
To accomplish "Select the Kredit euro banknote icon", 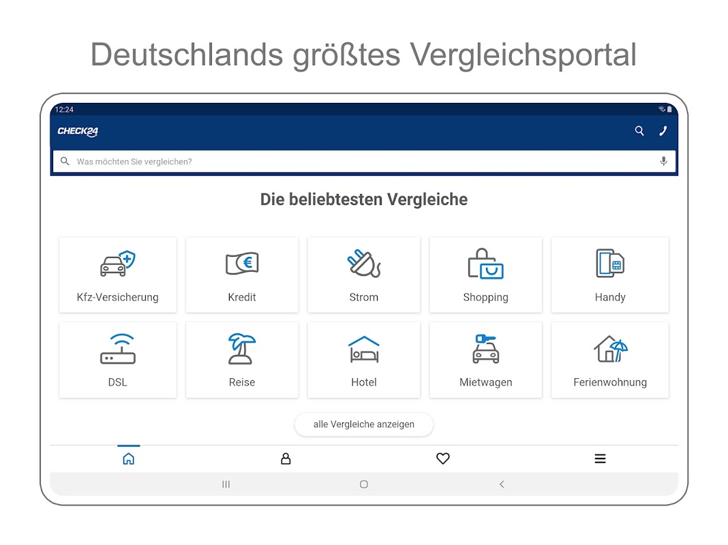I will [242, 263].
